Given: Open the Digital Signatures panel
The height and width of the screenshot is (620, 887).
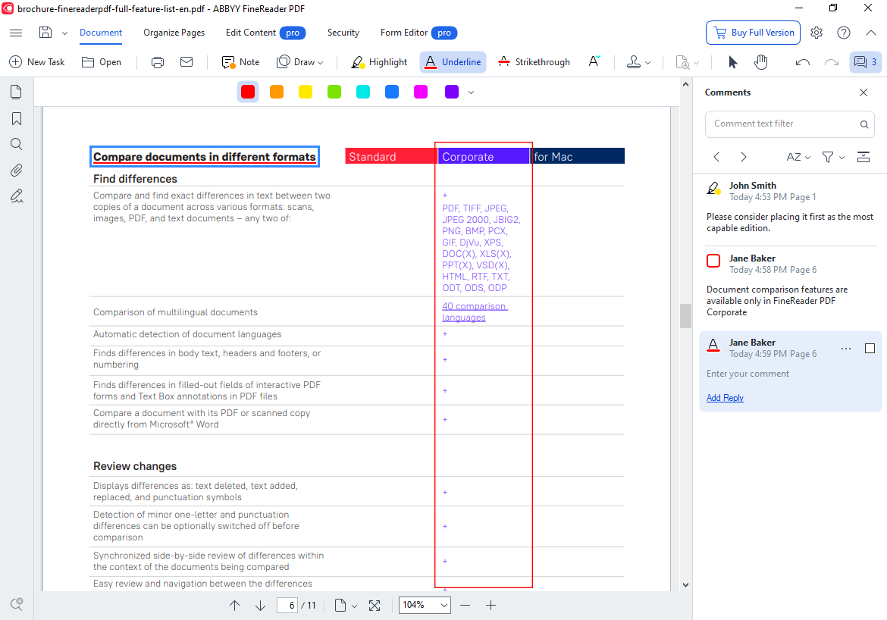Looking at the screenshot, I should click(x=17, y=196).
